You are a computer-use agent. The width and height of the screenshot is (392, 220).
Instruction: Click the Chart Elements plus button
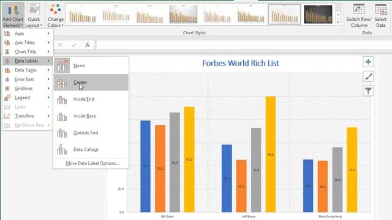point(368,62)
